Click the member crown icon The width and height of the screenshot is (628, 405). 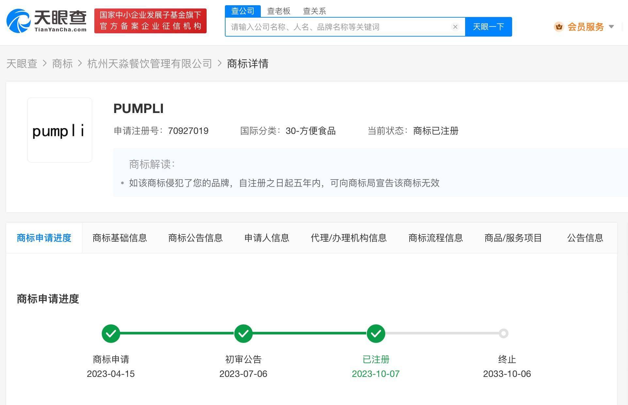point(559,27)
